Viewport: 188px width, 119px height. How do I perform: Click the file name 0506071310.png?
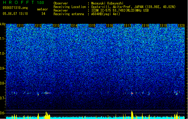15,8
